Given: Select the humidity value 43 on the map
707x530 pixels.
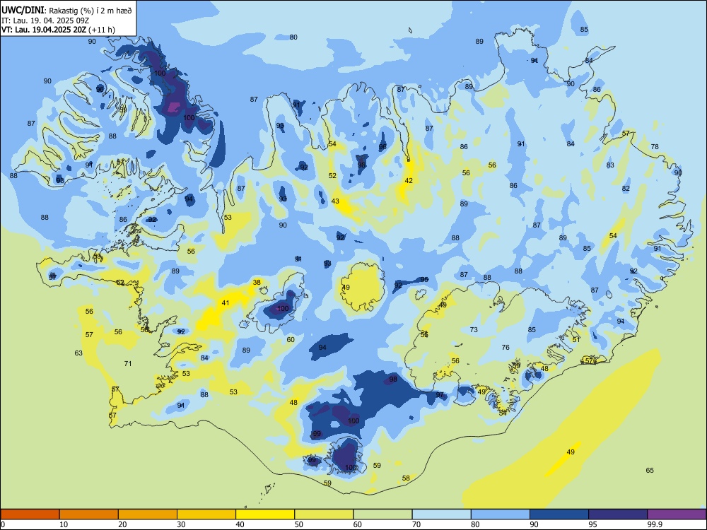Looking at the screenshot, I should point(335,201).
